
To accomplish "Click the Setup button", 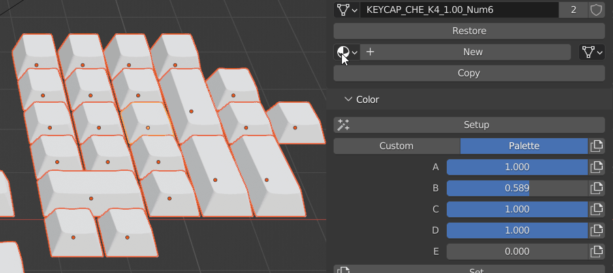I will pyautogui.click(x=469, y=125).
